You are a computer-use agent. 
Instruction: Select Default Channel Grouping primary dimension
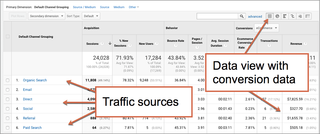pyautogui.click(x=51, y=7)
